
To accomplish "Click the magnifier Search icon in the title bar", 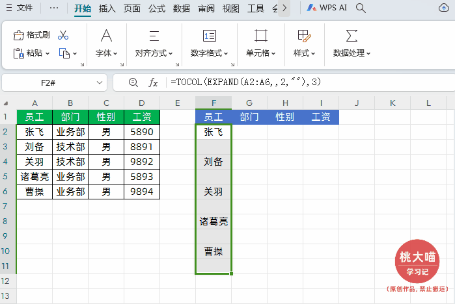I will pos(361,8).
